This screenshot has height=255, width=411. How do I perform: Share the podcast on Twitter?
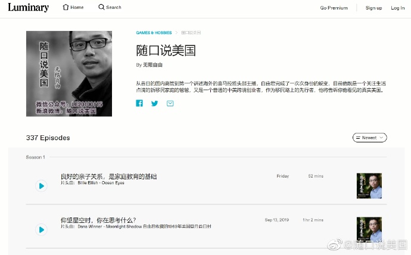point(155,103)
